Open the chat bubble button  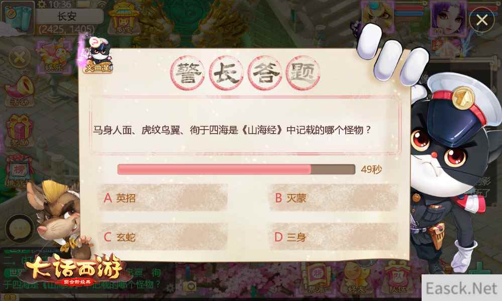coord(20,229)
